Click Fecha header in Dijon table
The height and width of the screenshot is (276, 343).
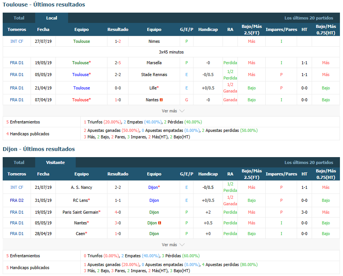coord(43,174)
